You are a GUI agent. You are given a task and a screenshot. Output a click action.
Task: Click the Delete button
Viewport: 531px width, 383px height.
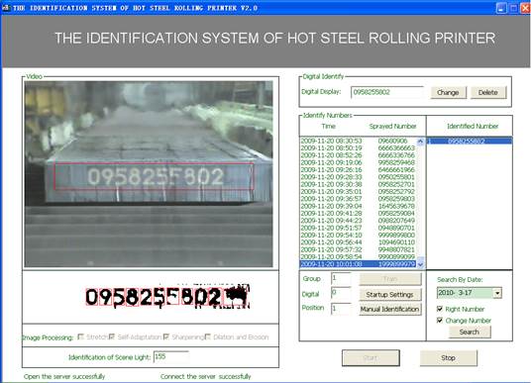click(x=488, y=92)
